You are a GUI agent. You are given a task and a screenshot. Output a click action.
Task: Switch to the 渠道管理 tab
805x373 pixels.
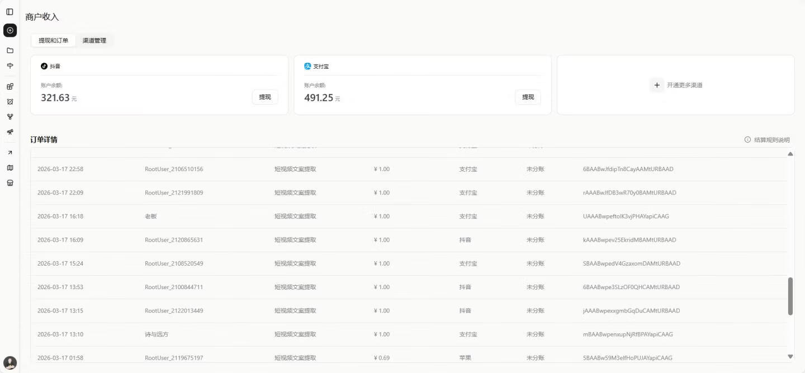[94, 41]
